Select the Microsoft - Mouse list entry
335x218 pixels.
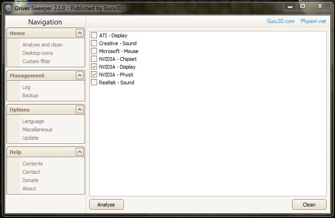(x=118, y=51)
